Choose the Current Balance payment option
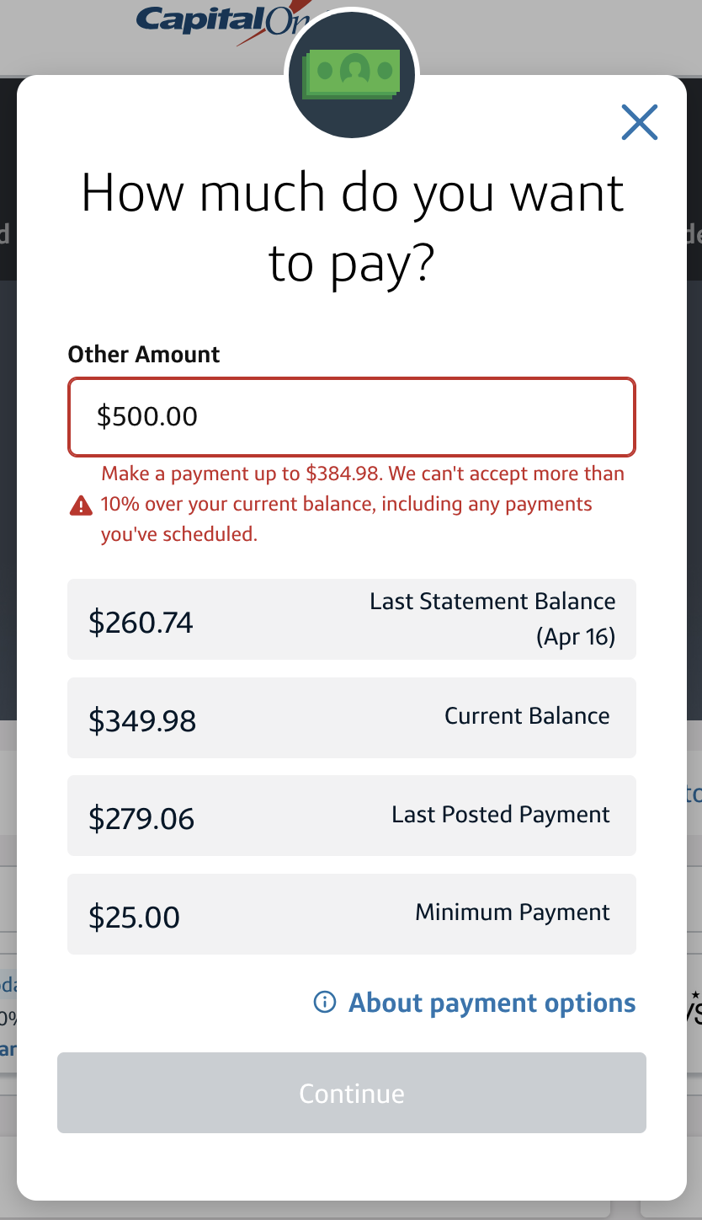The image size is (702, 1220). pyautogui.click(x=352, y=718)
